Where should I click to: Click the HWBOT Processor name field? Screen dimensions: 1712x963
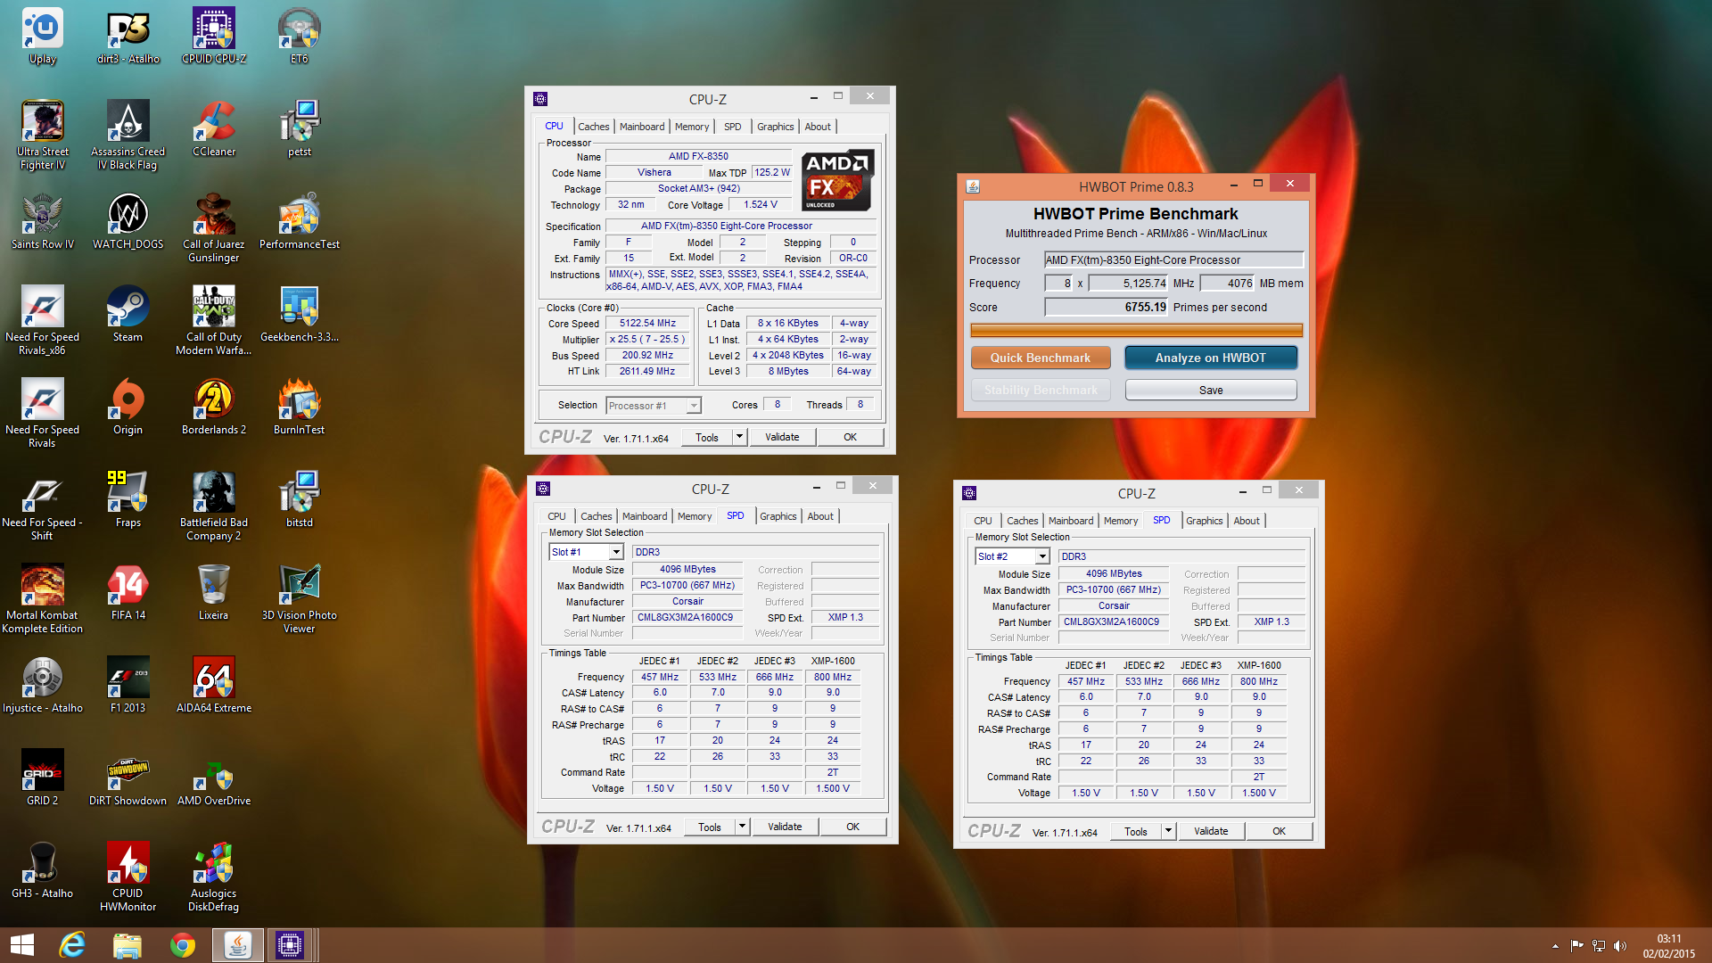point(1173,260)
